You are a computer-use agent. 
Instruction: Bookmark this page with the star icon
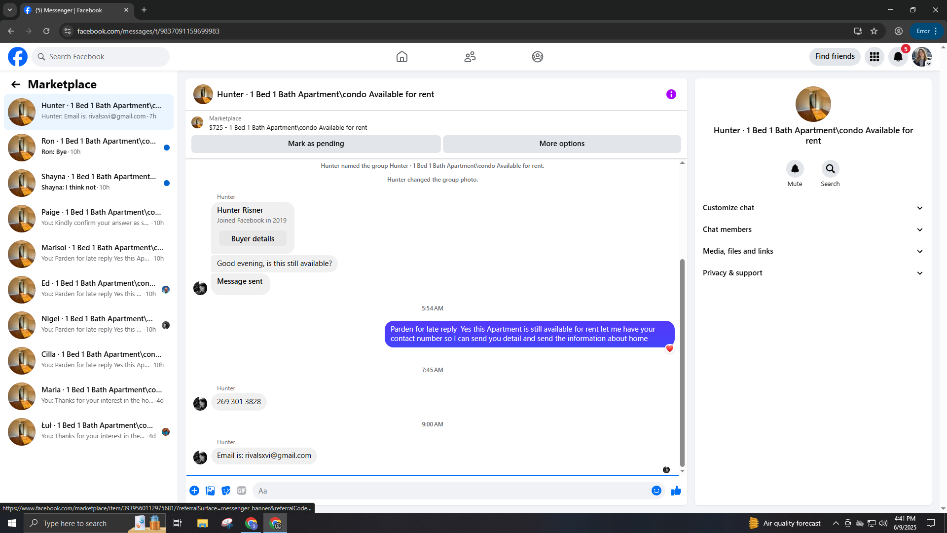coord(874,31)
